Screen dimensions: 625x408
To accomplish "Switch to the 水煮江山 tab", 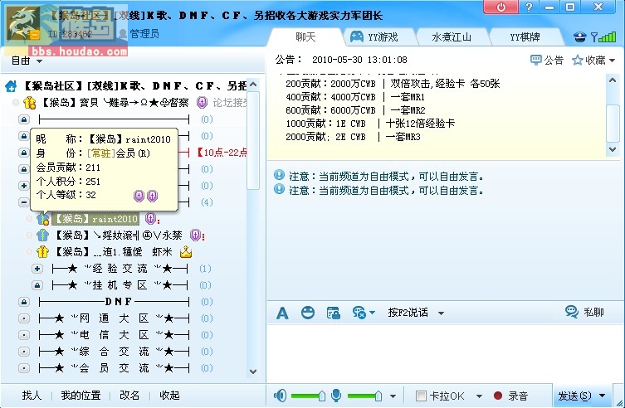I will [x=452, y=37].
